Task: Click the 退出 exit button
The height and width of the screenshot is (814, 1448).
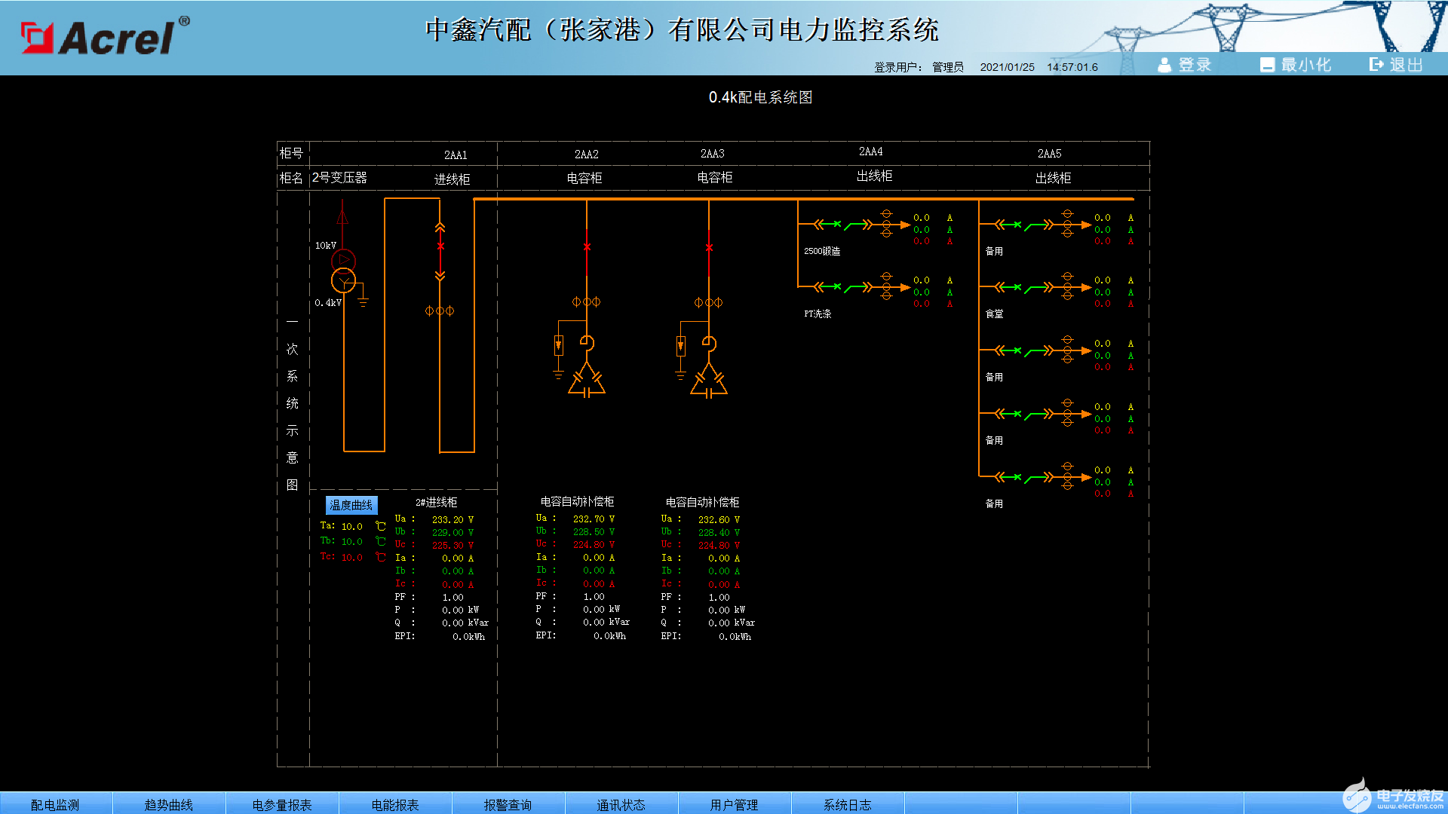Action: click(1396, 65)
